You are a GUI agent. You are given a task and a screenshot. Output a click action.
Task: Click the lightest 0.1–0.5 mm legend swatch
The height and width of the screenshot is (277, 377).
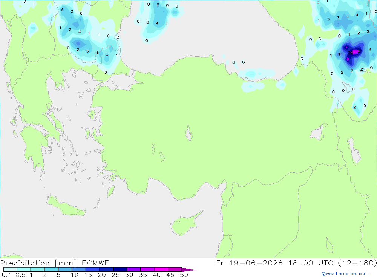pos(10,269)
